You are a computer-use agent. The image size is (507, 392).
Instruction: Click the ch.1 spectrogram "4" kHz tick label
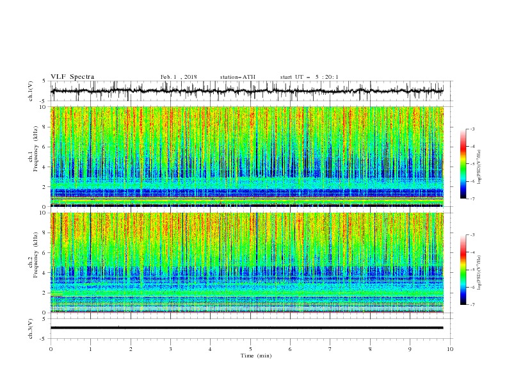click(x=45, y=167)
